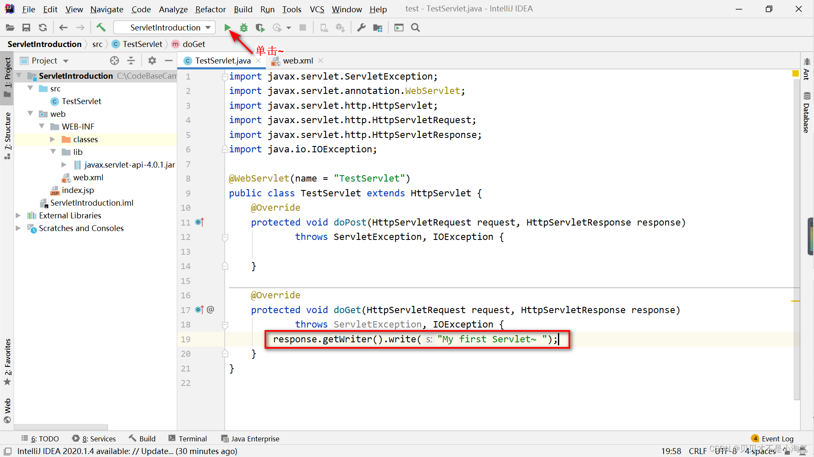Click the Settings gear icon in Project panel
Screen dimensions: 814x457
point(151,60)
